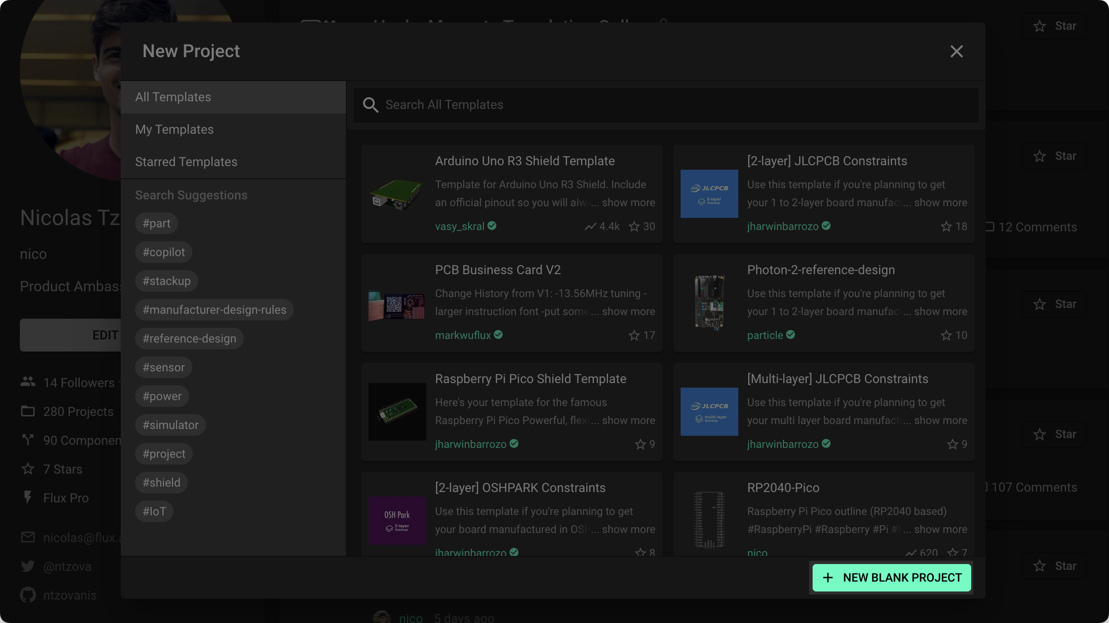Viewport: 1109px width, 623px height.
Task: Apply the #part search suggestion
Action: coord(156,224)
